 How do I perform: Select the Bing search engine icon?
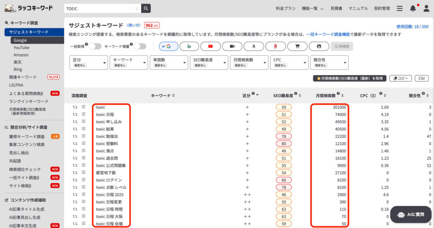[x=189, y=46]
